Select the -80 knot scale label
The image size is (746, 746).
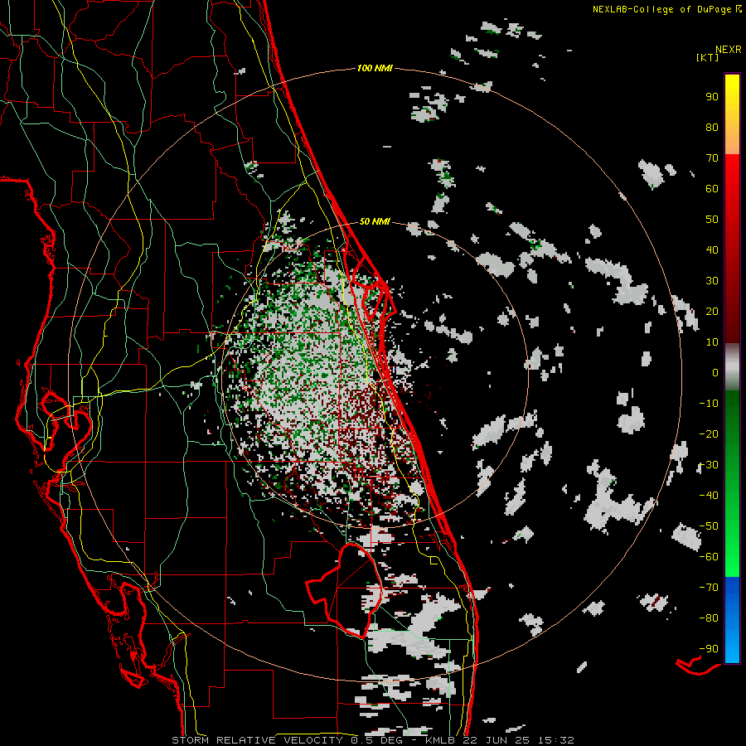point(709,618)
